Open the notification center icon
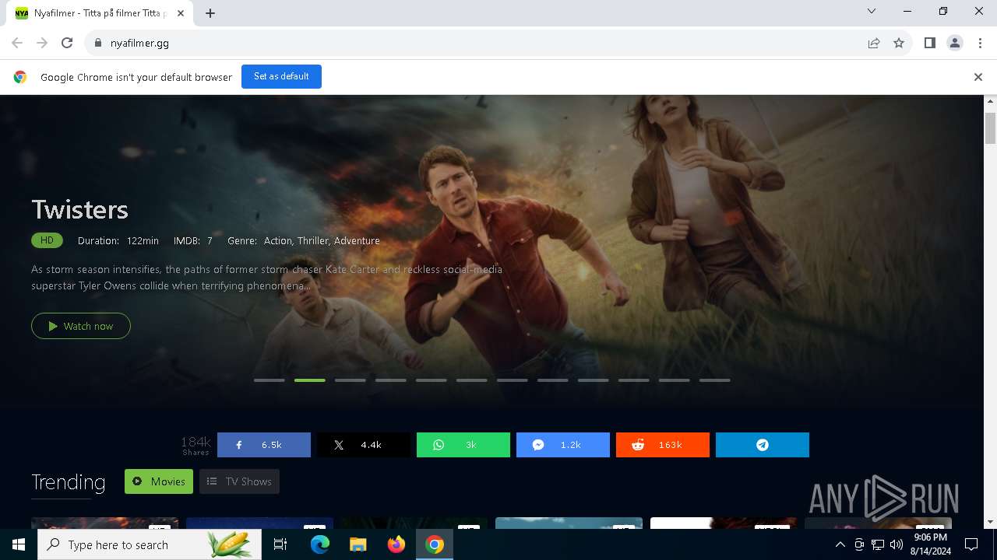This screenshot has height=560, width=997. [x=971, y=544]
